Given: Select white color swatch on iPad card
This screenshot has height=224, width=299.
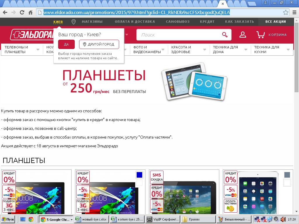Looking at the screenshot, I should click(x=287, y=183).
